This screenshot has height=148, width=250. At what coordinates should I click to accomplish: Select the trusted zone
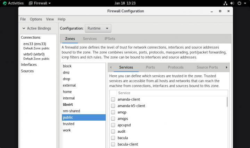pyautogui.click(x=68, y=124)
